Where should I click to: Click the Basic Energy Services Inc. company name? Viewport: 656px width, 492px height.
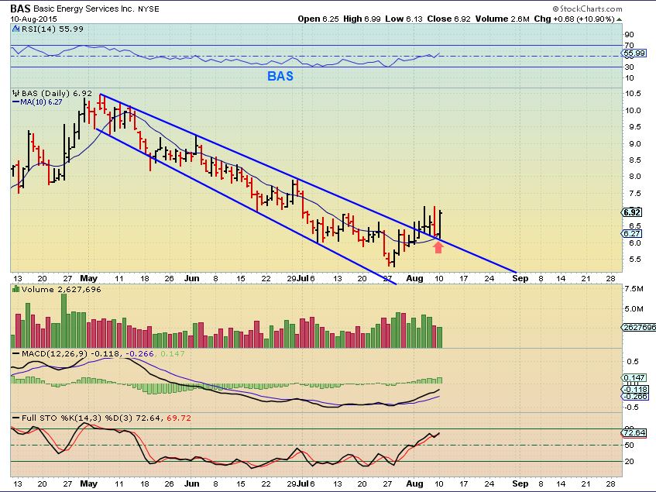click(84, 9)
